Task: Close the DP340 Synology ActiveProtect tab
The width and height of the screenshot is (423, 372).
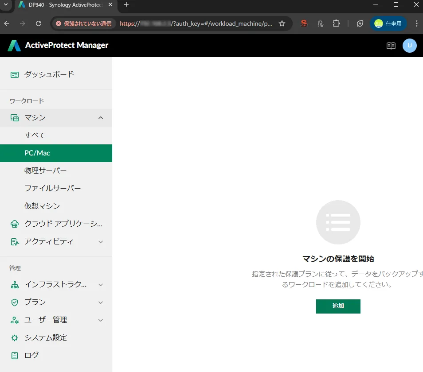Action: [x=110, y=4]
